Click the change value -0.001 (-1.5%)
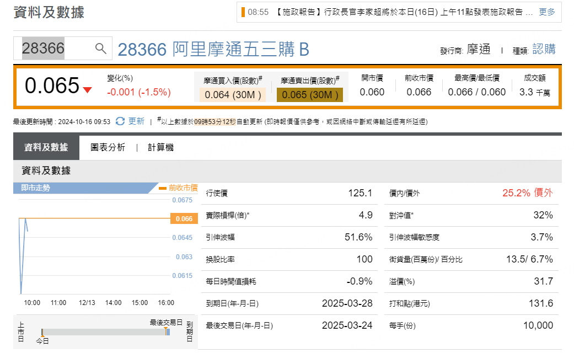This screenshot has height=353, width=574. tap(139, 92)
